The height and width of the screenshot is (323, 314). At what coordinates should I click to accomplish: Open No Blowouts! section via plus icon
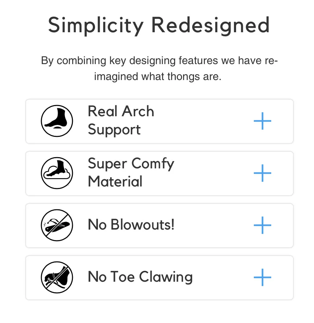point(263,225)
